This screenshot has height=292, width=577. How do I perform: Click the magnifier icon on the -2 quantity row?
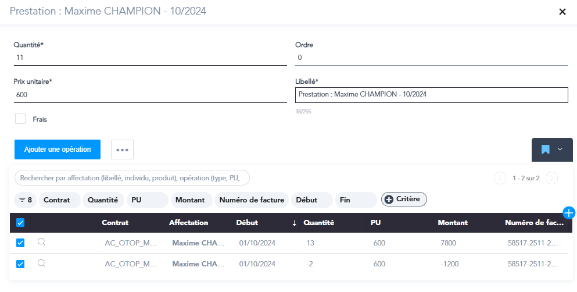click(41, 263)
